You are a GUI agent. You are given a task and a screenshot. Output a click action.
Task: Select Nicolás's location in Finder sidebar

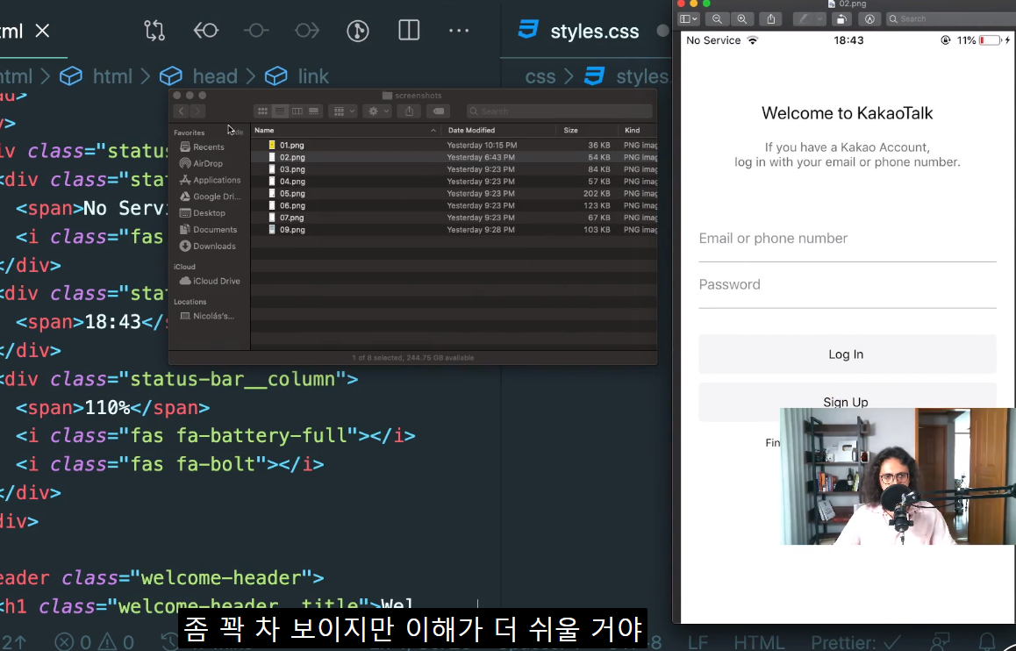click(207, 316)
